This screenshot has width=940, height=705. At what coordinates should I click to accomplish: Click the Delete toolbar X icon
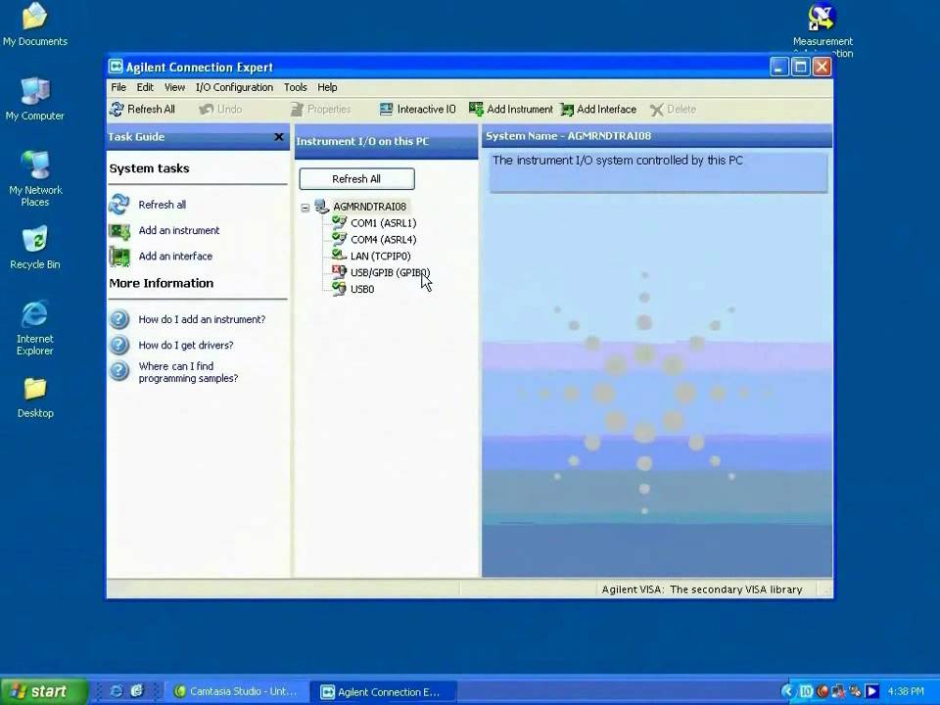coord(656,110)
